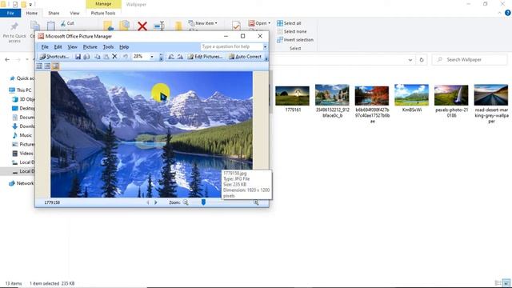Click the Back arrow in File Explorer

point(7,60)
